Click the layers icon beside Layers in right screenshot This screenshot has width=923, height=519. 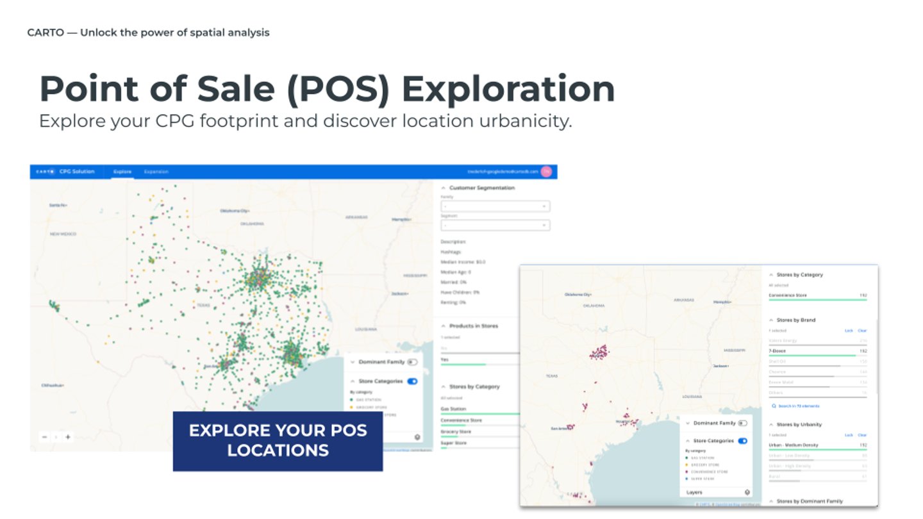[747, 493]
